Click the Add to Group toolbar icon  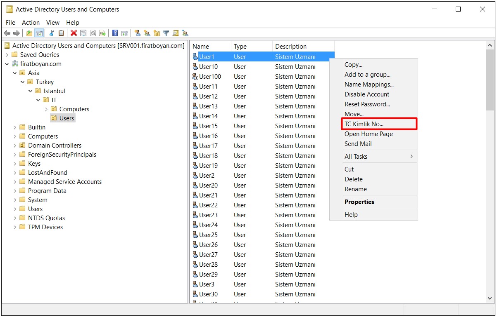coord(185,33)
